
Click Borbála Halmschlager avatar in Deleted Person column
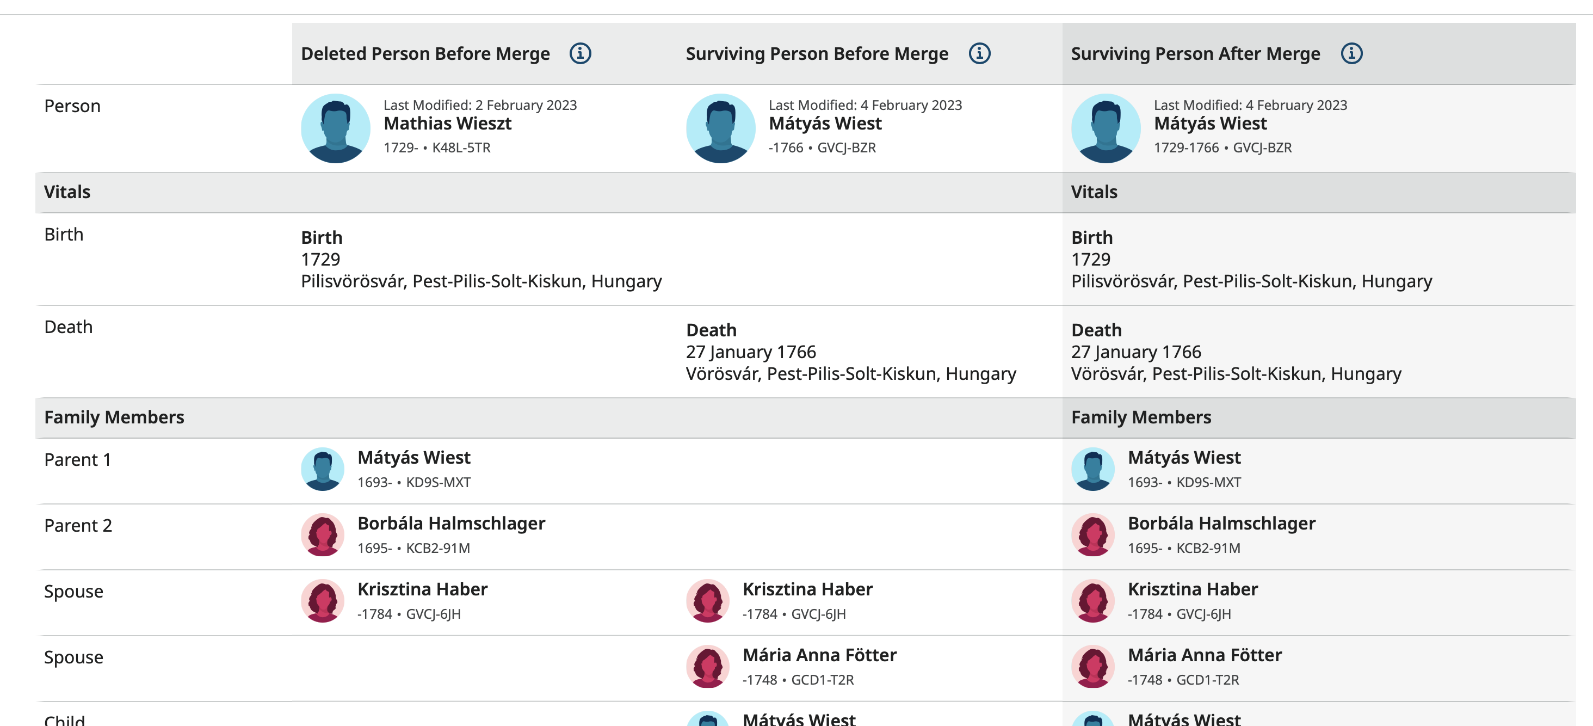point(323,535)
